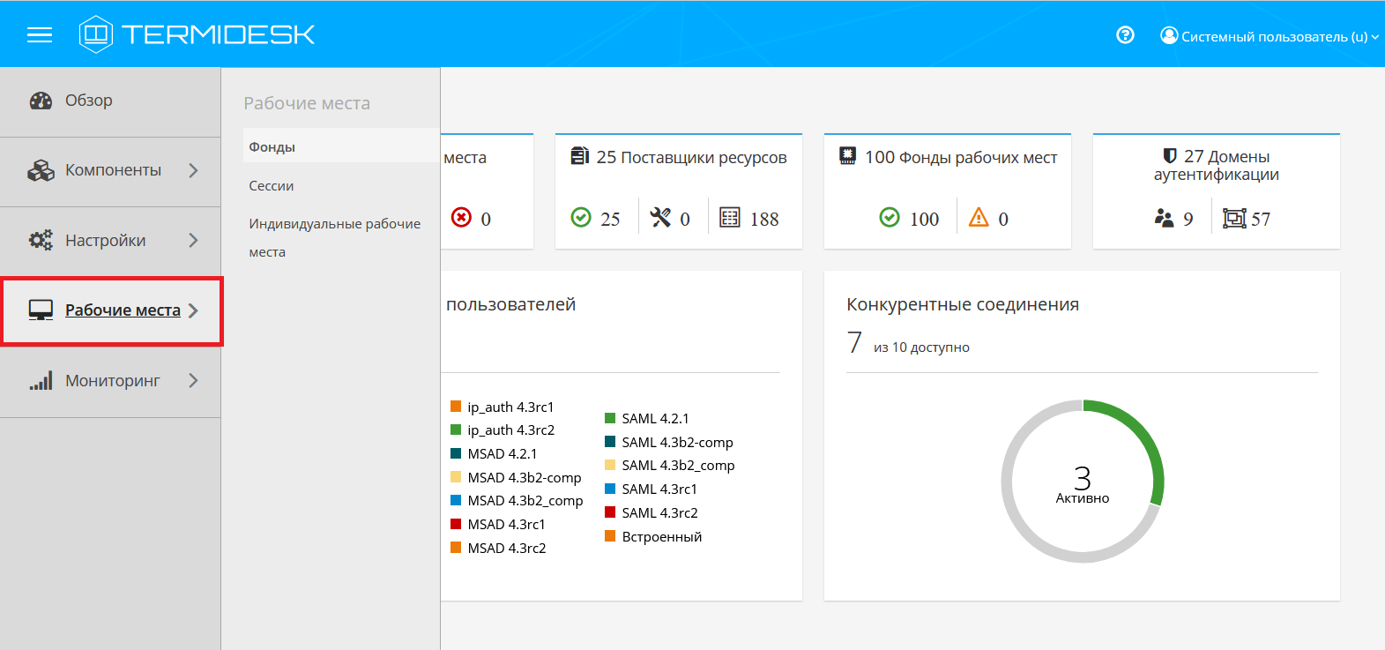Image resolution: width=1385 pixels, height=650 pixels.
Task: Select Фонды in Рабочие места submenu
Action: coord(272,147)
